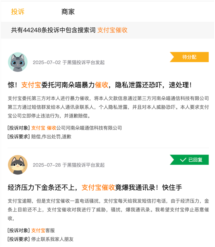215x247 pixels.
Task: Click the orange-background cat avatar icon
Action: click(18, 165)
